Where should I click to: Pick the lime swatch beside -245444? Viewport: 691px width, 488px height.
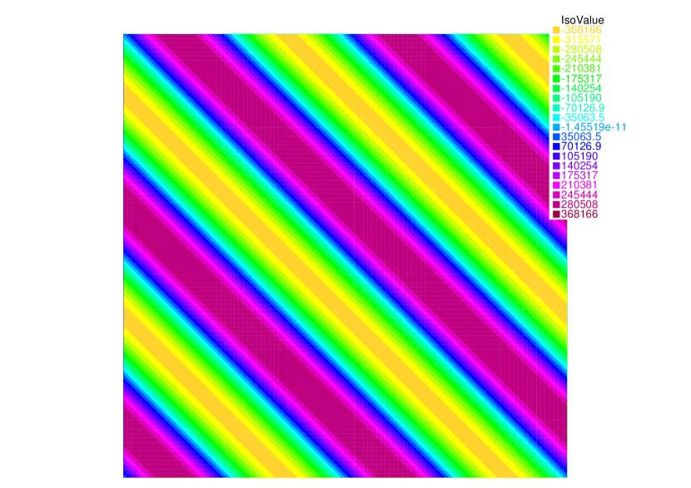tap(556, 59)
